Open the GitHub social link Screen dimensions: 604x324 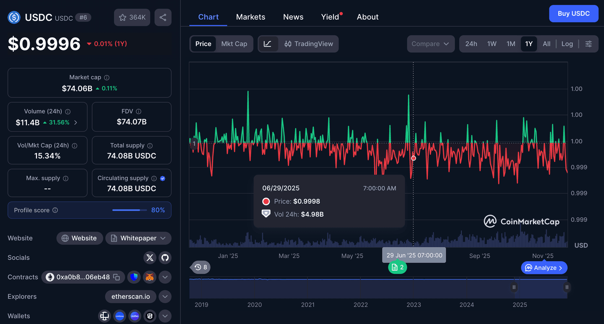[165, 258]
